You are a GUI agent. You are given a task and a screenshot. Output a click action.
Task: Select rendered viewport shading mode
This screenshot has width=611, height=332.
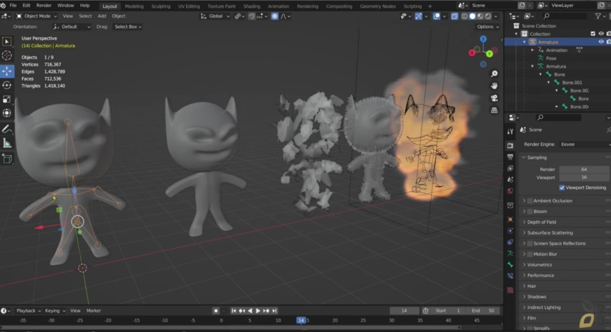coord(488,16)
